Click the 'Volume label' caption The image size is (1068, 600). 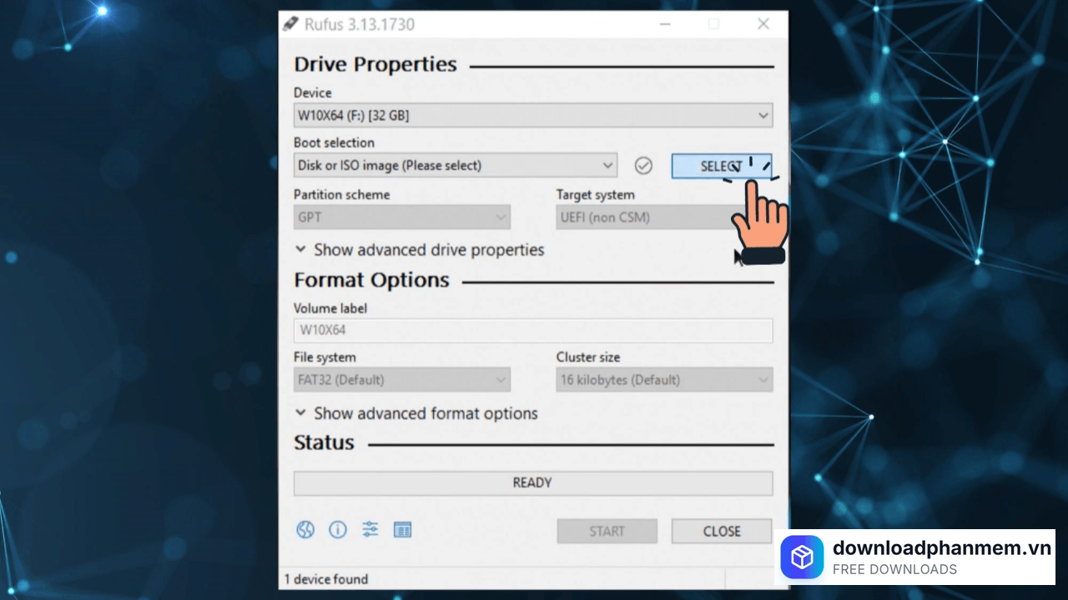click(330, 307)
